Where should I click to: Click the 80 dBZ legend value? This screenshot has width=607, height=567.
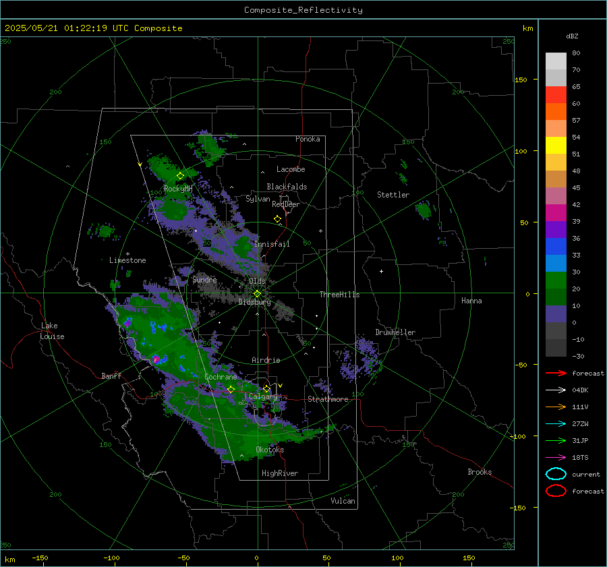pyautogui.click(x=576, y=53)
